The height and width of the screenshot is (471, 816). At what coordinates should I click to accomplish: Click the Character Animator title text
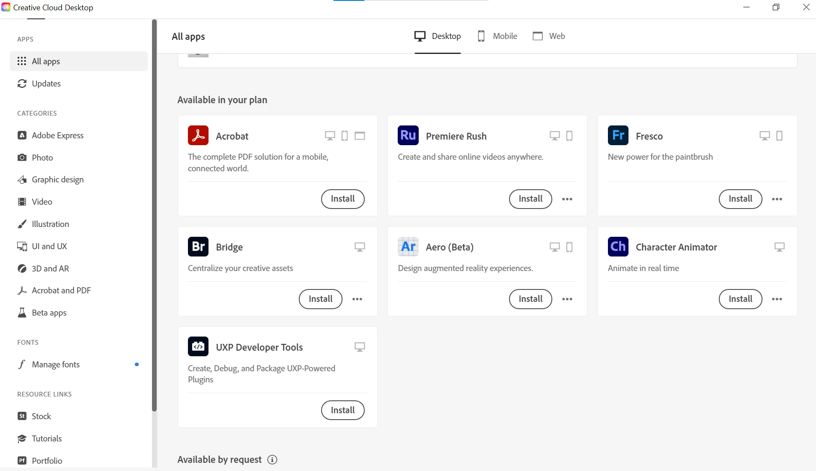coord(676,247)
